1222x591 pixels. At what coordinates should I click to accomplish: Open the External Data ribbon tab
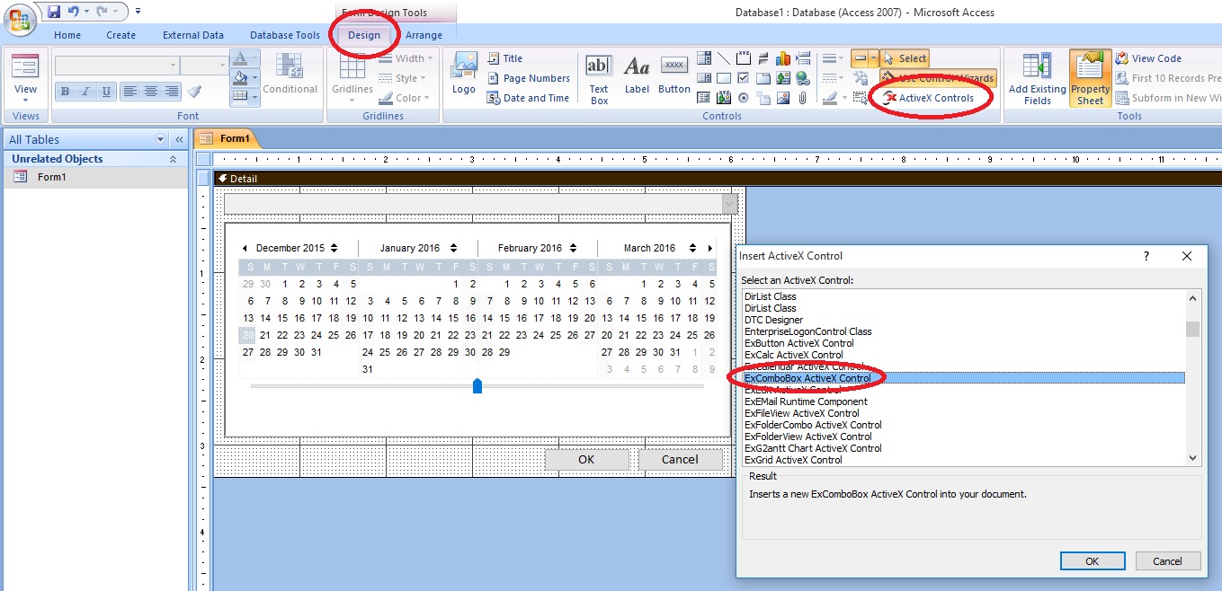193,35
